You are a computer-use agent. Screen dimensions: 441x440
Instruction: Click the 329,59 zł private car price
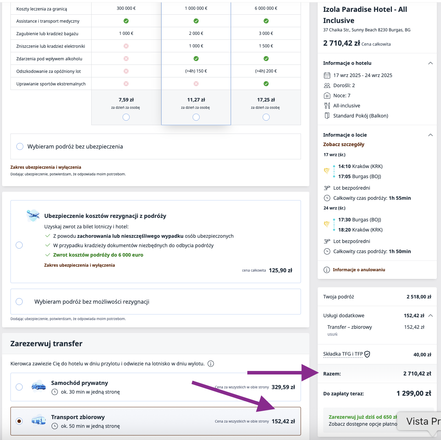click(x=283, y=387)
